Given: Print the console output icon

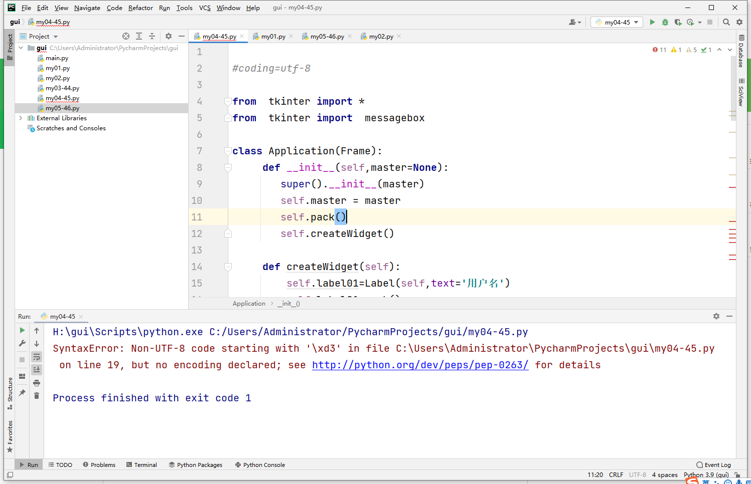Looking at the screenshot, I should click(37, 383).
